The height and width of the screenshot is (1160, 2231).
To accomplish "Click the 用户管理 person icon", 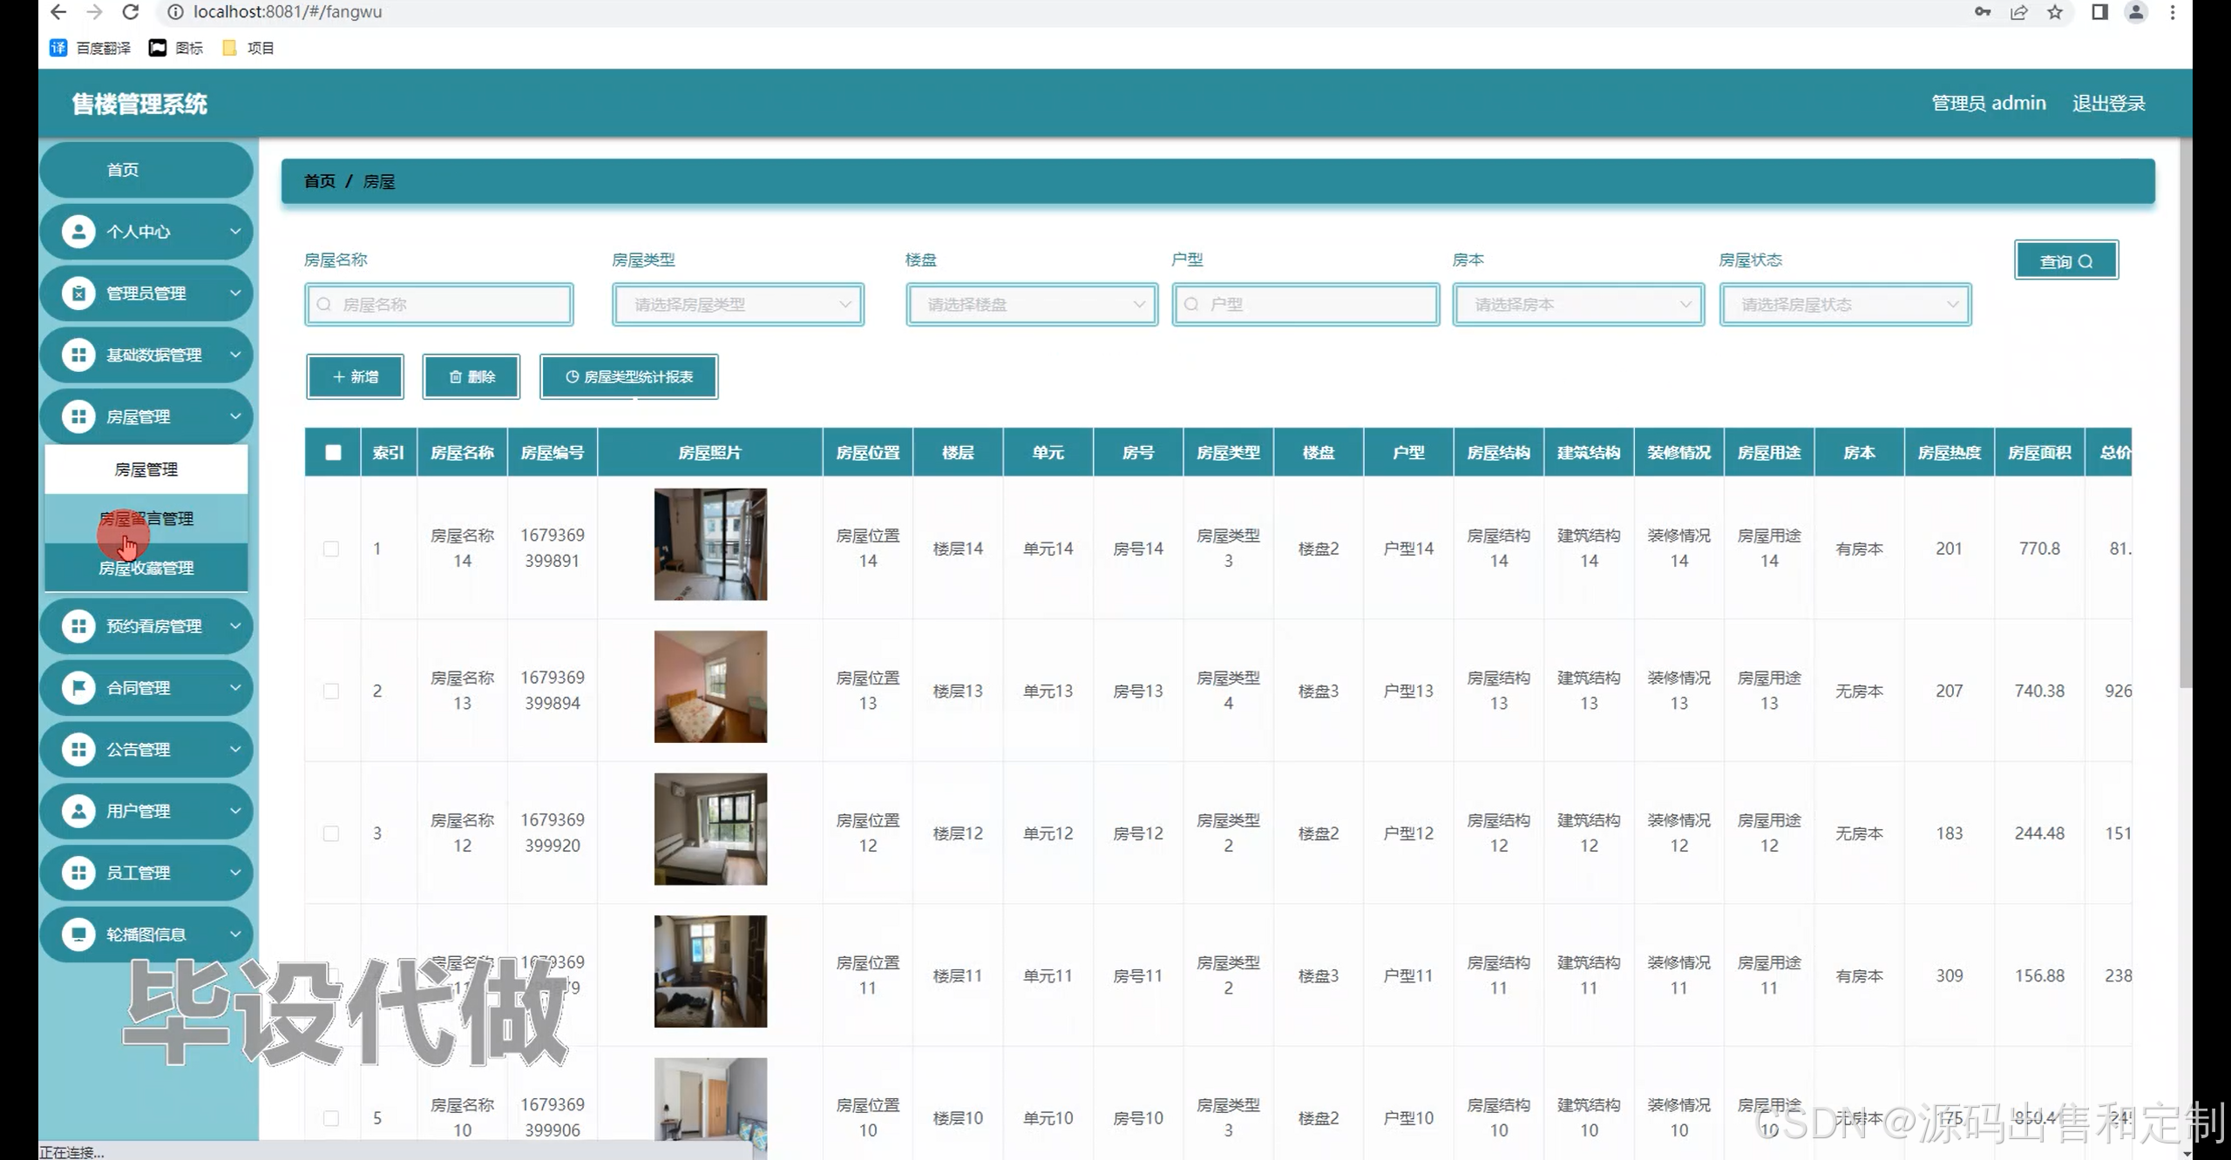I will (78, 811).
